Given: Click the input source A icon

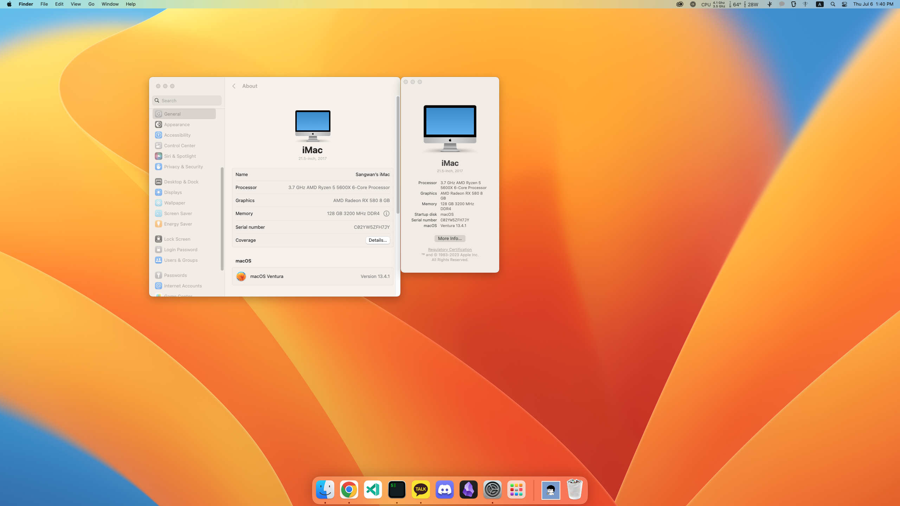Looking at the screenshot, I should coord(820,4).
